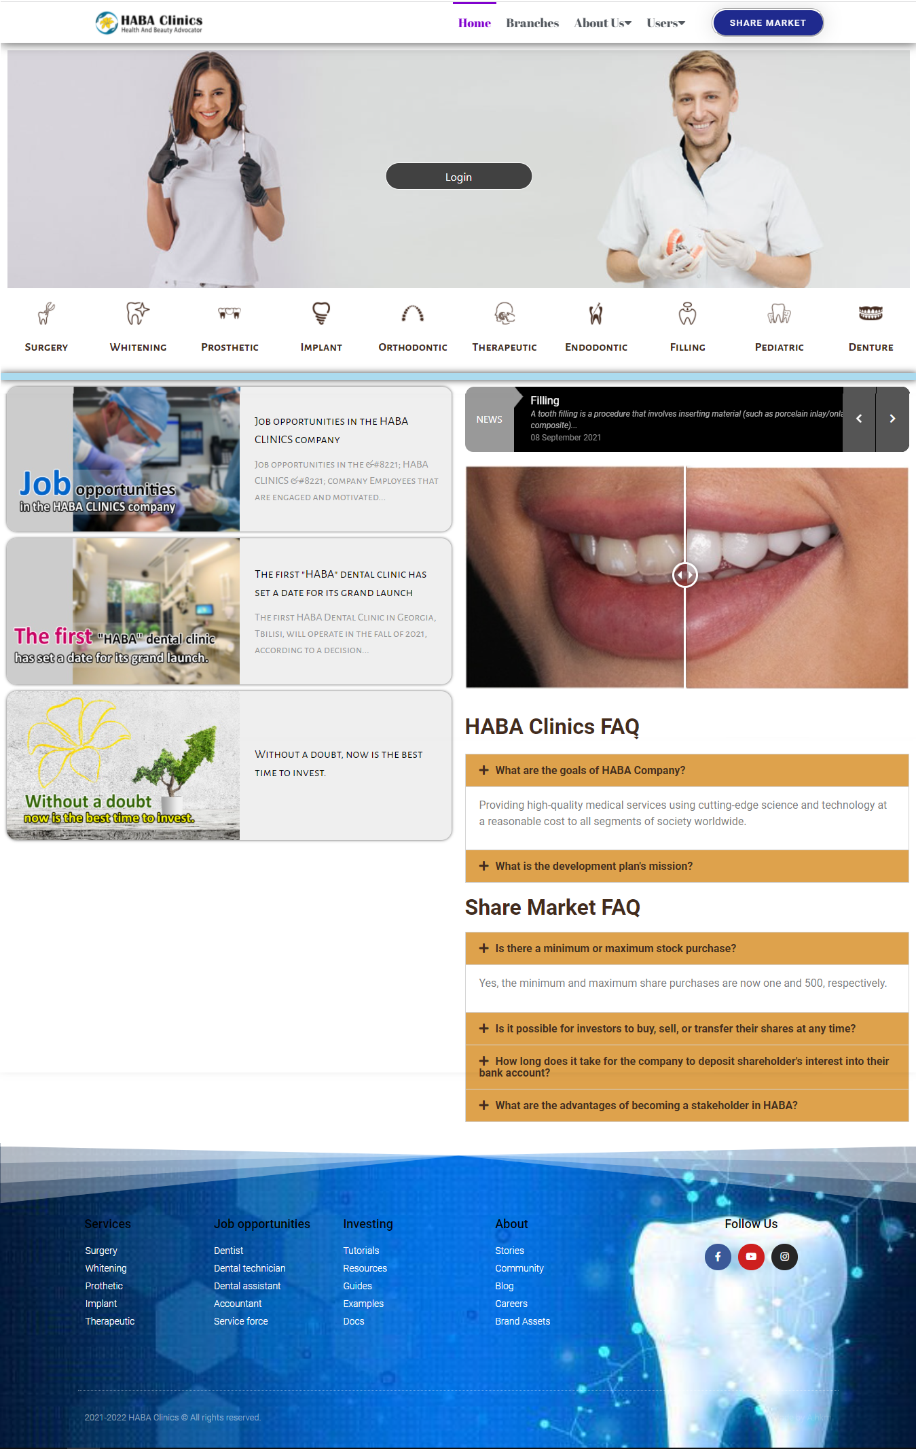
Task: Click the Login button on banner
Action: pos(459,177)
